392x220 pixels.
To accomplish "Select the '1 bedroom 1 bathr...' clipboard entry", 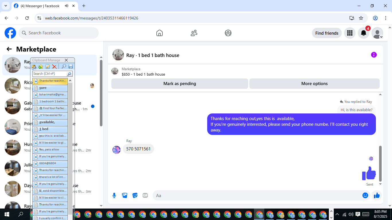I will [x=50, y=102].
